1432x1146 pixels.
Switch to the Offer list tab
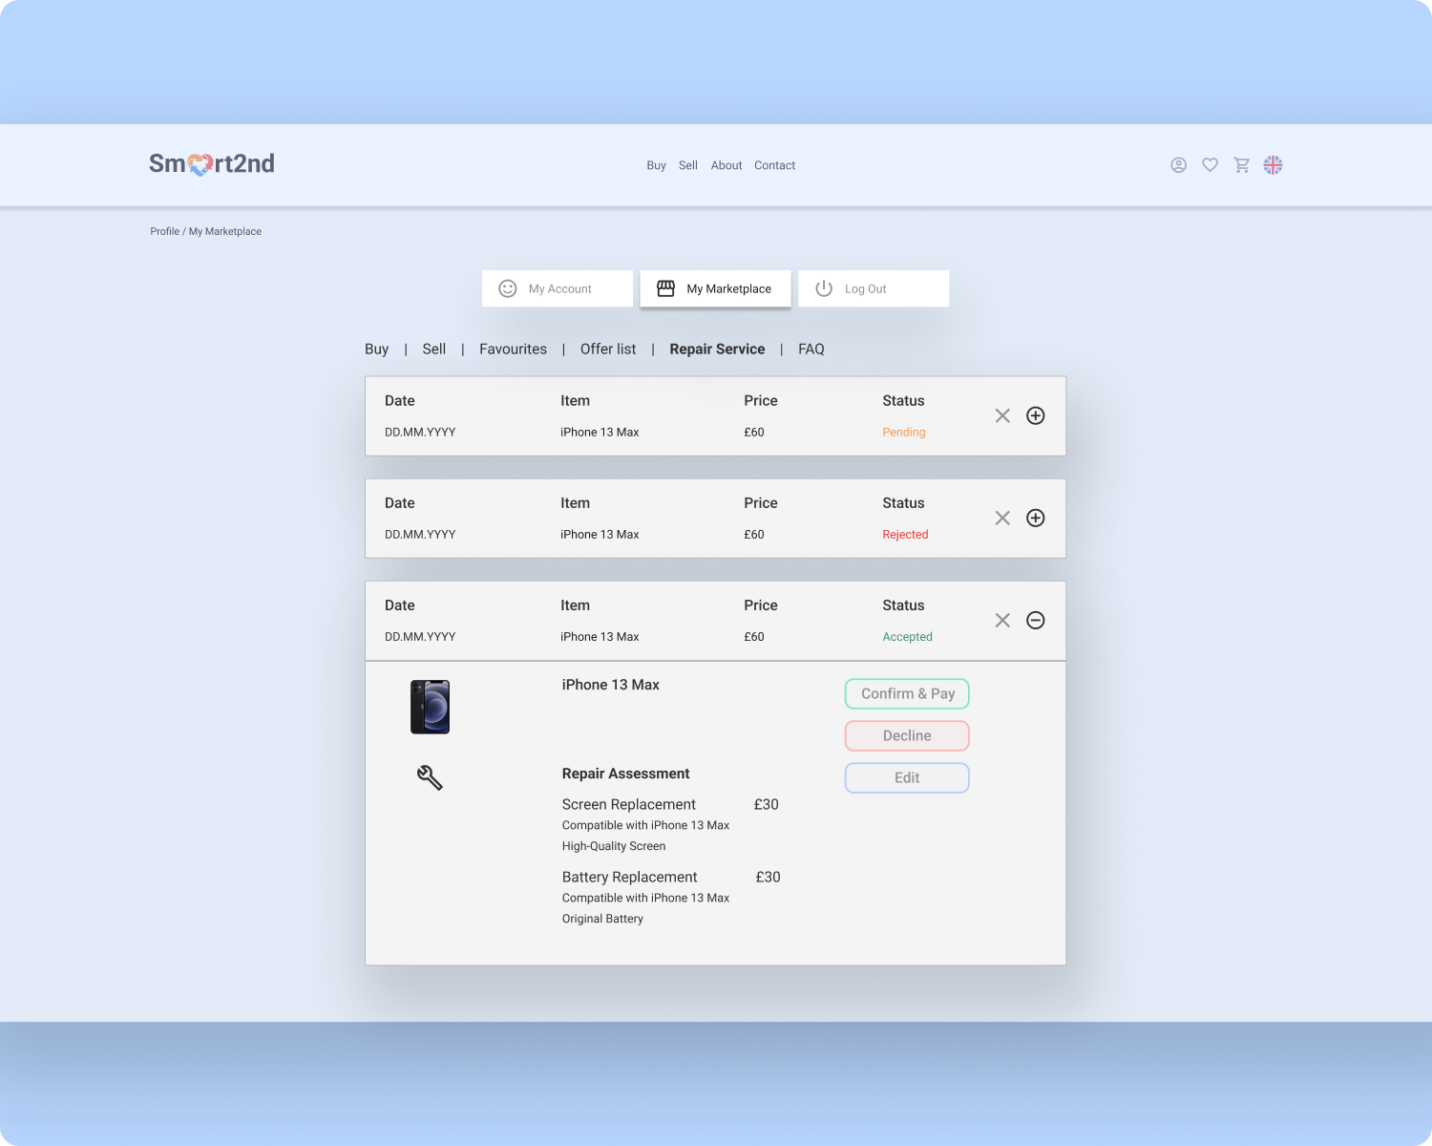pyautogui.click(x=608, y=350)
